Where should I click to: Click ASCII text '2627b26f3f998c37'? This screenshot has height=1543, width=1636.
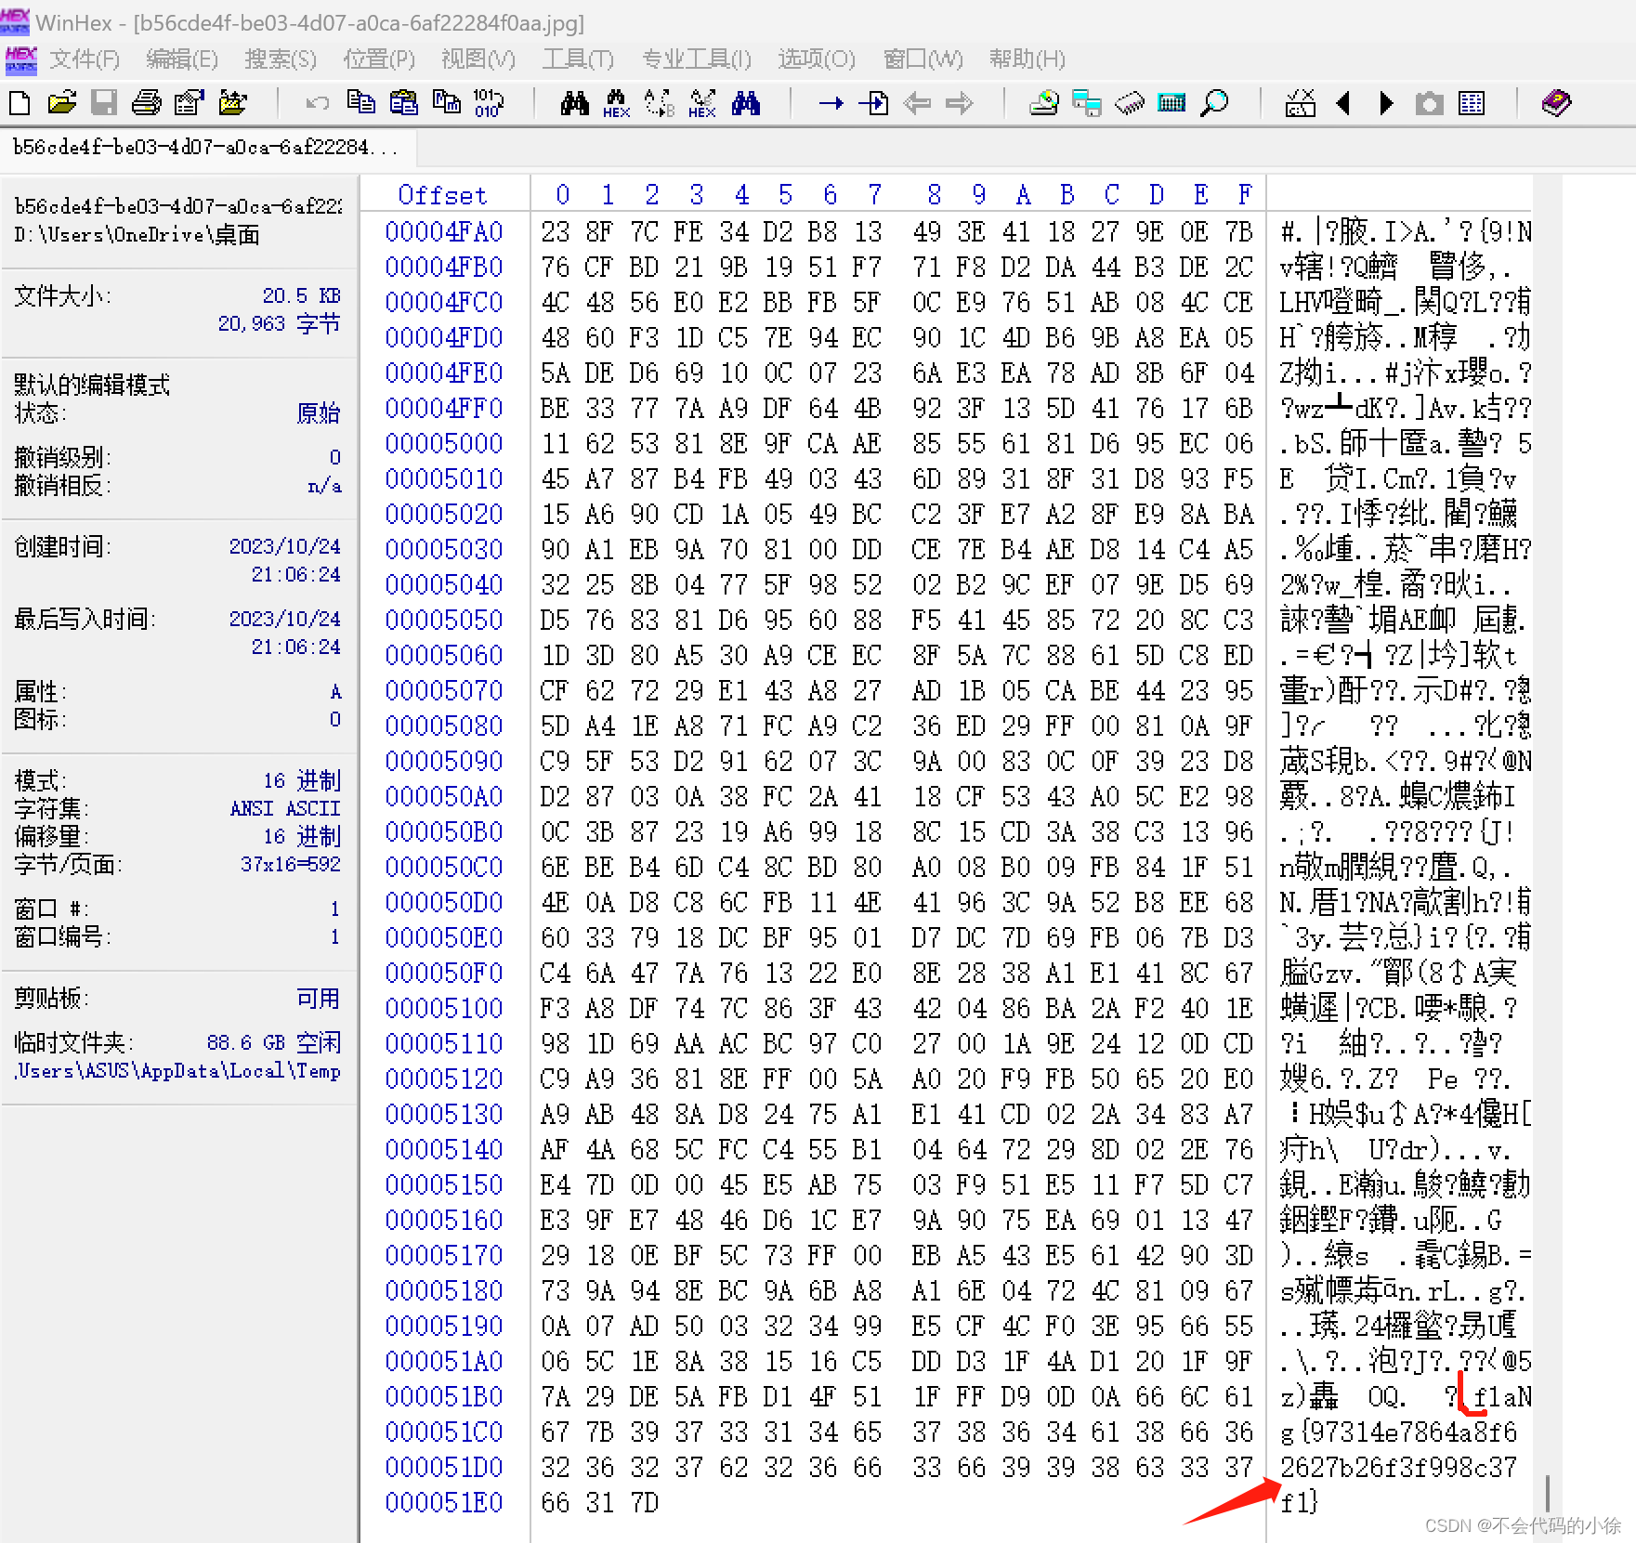pos(1398,1467)
